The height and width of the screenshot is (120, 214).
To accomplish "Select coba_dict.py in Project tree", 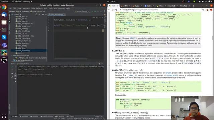I will coord(22,46).
